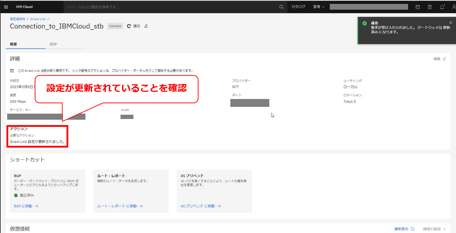456x233 pixels.
Task: Open the cost estimator calculator icon
Action: pos(430,7)
